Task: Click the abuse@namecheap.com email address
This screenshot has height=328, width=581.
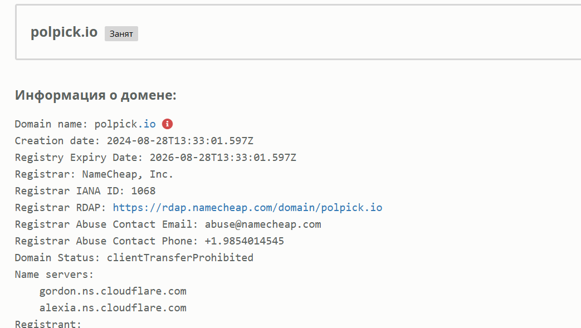Action: (263, 224)
